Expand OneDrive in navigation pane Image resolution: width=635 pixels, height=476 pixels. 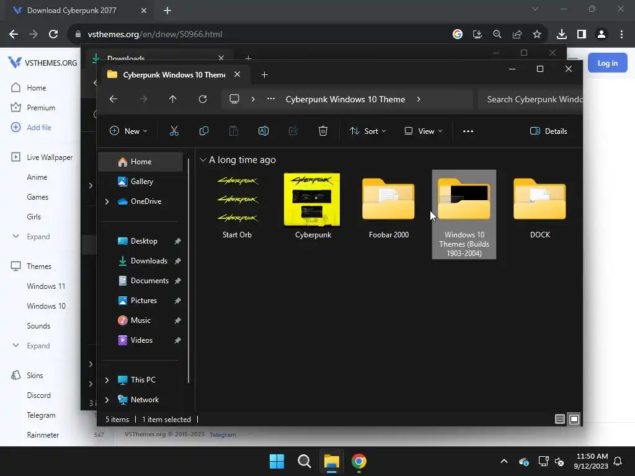pos(107,201)
